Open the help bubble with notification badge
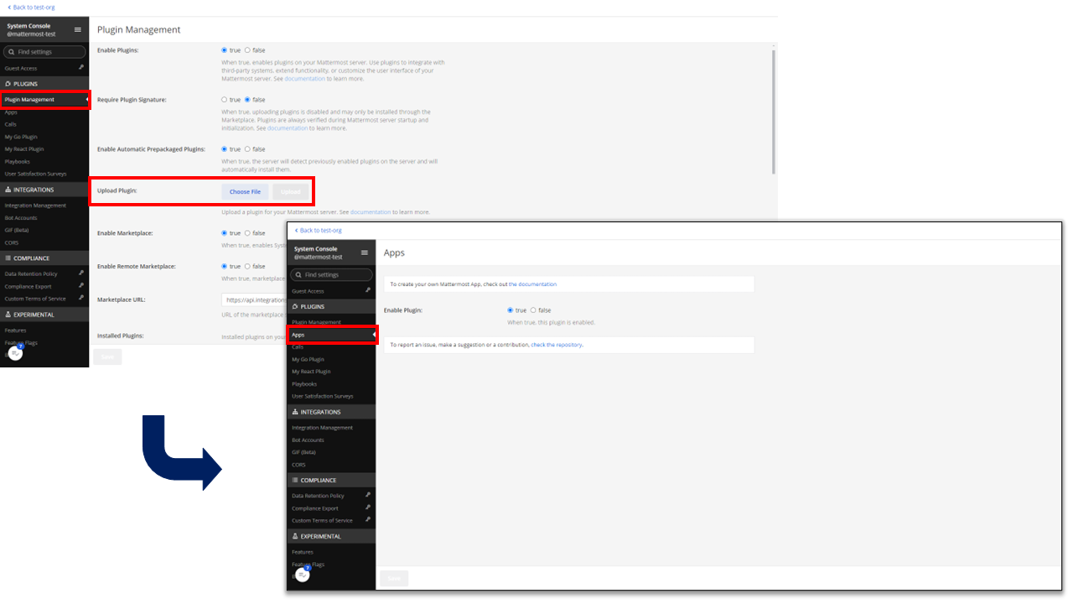The image size is (1073, 604). point(14,353)
